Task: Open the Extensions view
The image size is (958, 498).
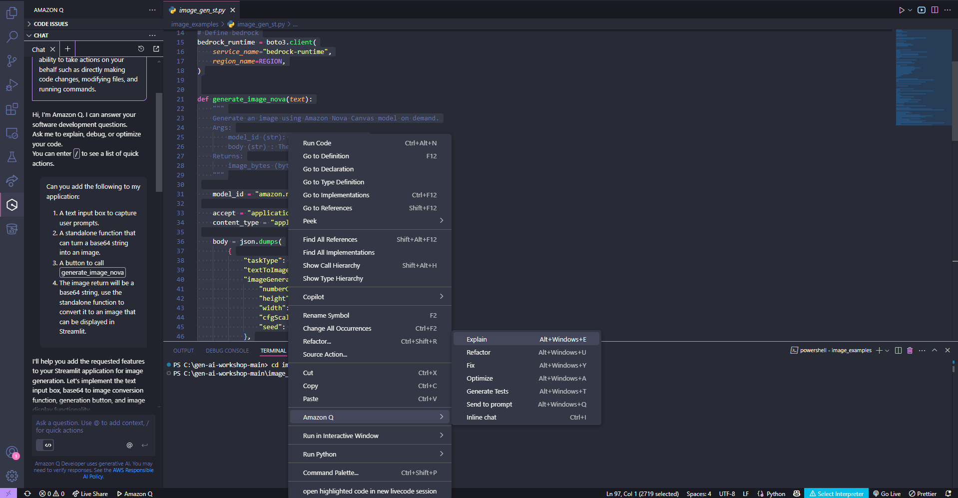Action: click(12, 109)
